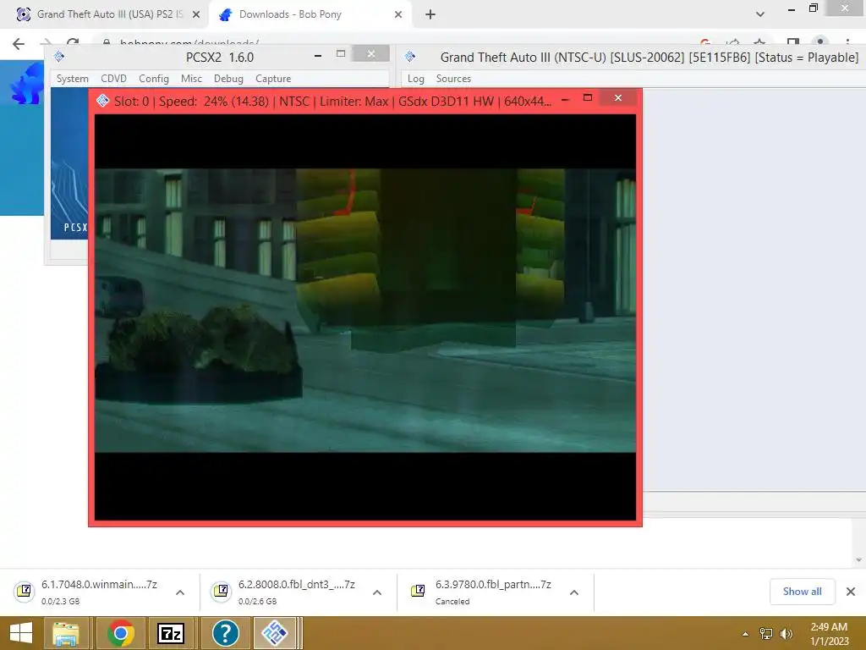Open the System menu in PCSX2

point(73,79)
